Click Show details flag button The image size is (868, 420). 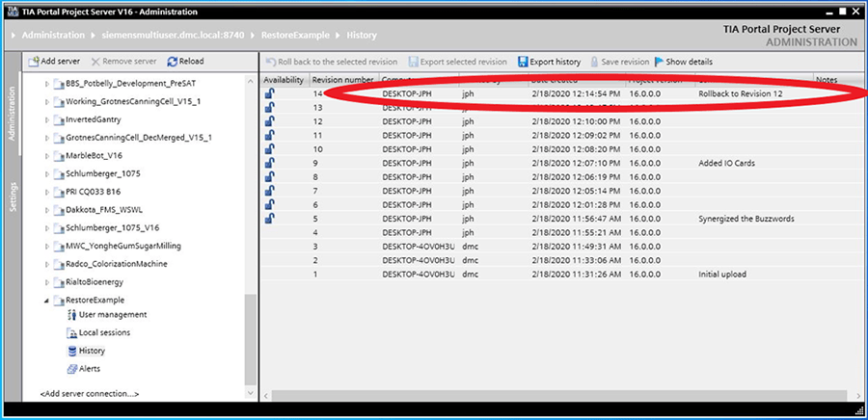click(x=684, y=62)
